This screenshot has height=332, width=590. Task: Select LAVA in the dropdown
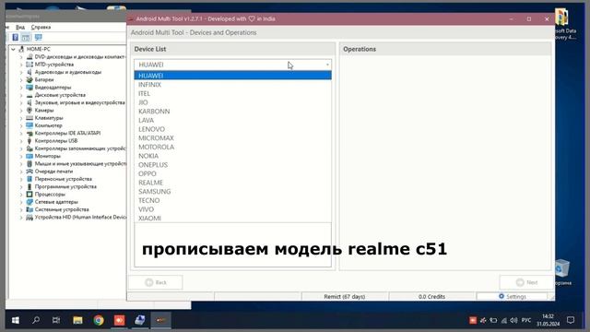[232, 120]
